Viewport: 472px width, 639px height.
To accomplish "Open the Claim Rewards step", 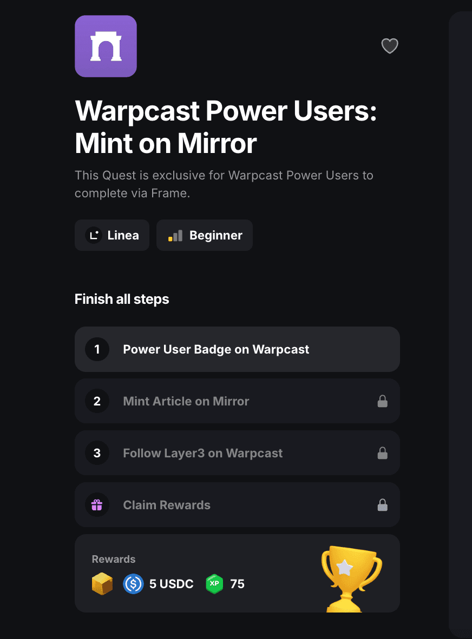I will click(x=237, y=505).
